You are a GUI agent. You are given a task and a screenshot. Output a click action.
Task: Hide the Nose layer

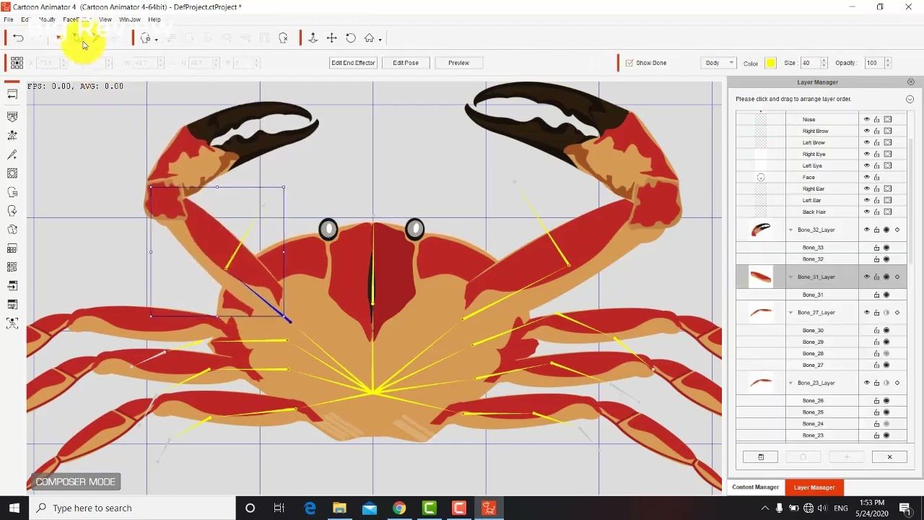pyautogui.click(x=866, y=119)
